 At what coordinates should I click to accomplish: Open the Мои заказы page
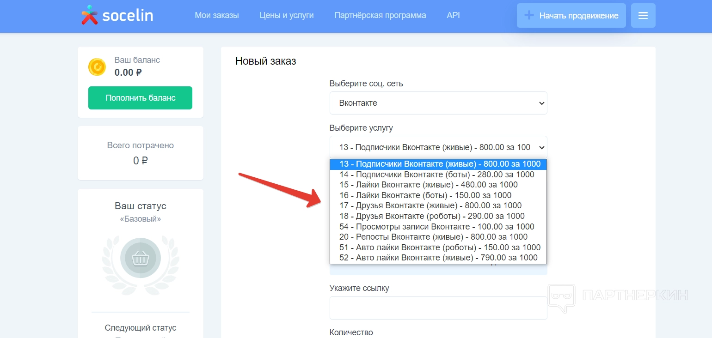click(217, 15)
